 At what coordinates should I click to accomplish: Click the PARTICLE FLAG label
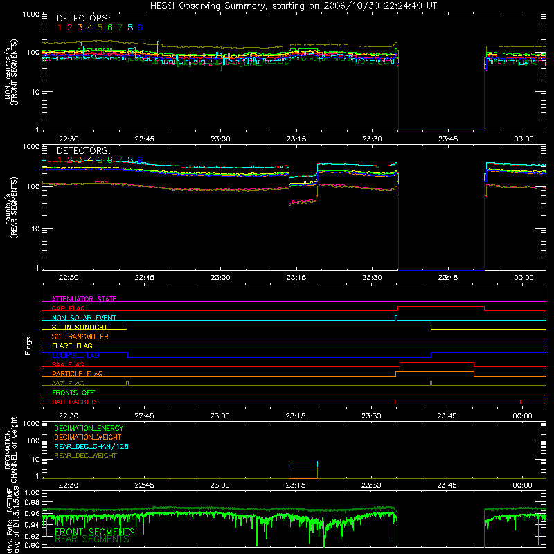coord(78,373)
